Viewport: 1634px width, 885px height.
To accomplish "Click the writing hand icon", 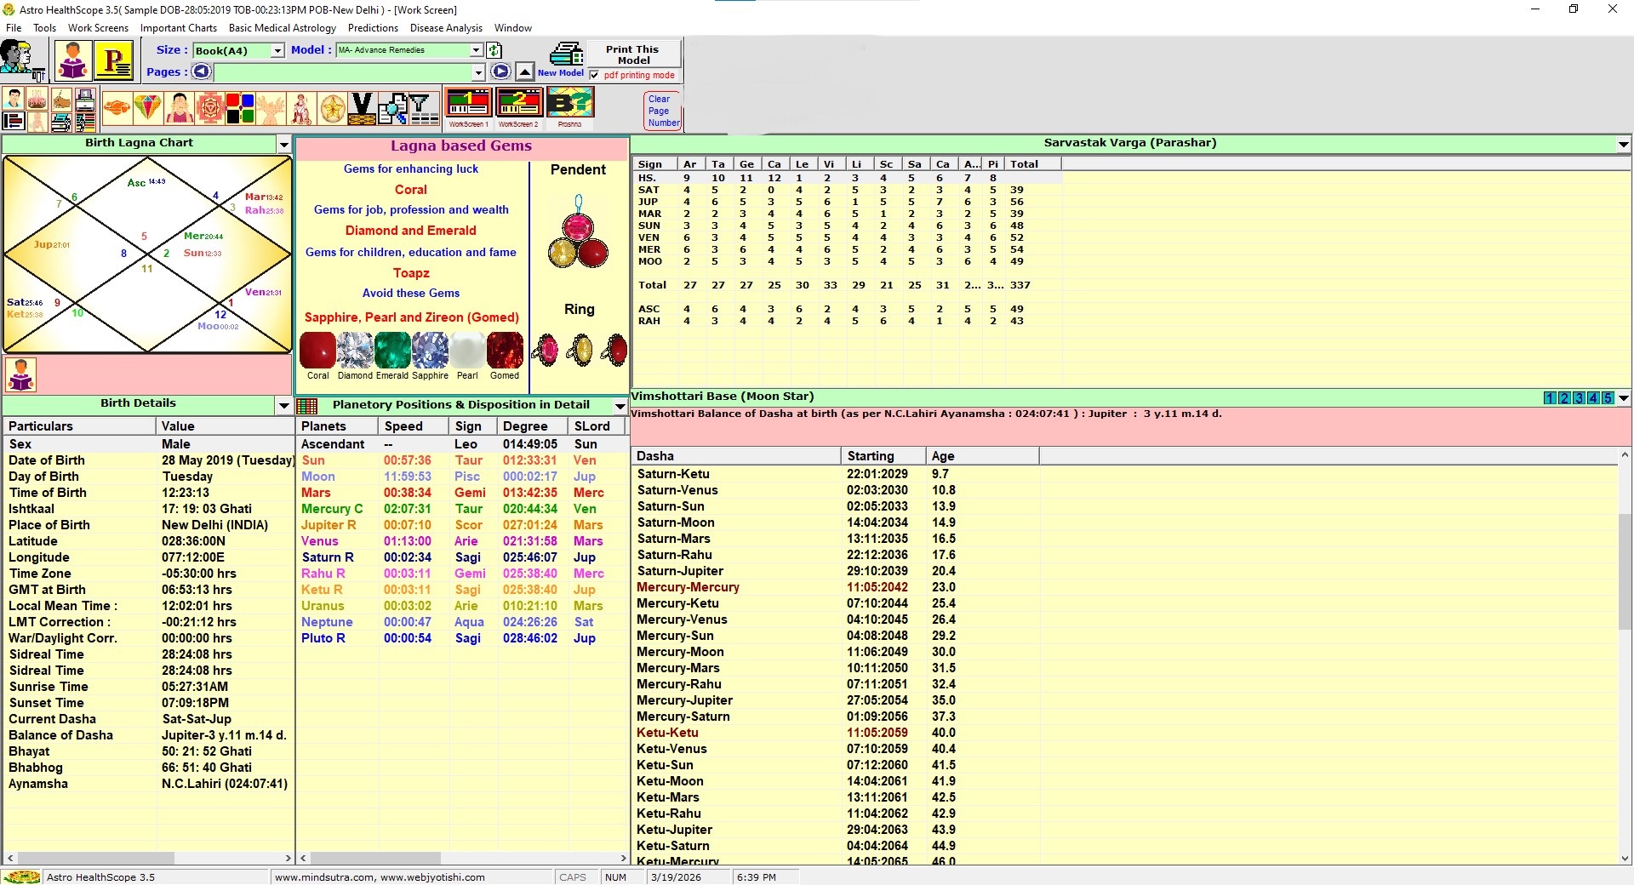I will pyautogui.click(x=61, y=99).
